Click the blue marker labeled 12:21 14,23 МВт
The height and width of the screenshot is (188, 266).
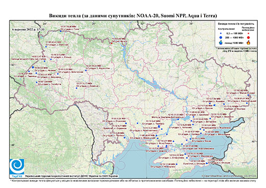point(86,70)
